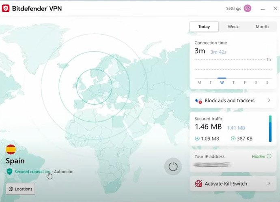Click the Bitdefender shield logo icon

(x=6, y=8)
